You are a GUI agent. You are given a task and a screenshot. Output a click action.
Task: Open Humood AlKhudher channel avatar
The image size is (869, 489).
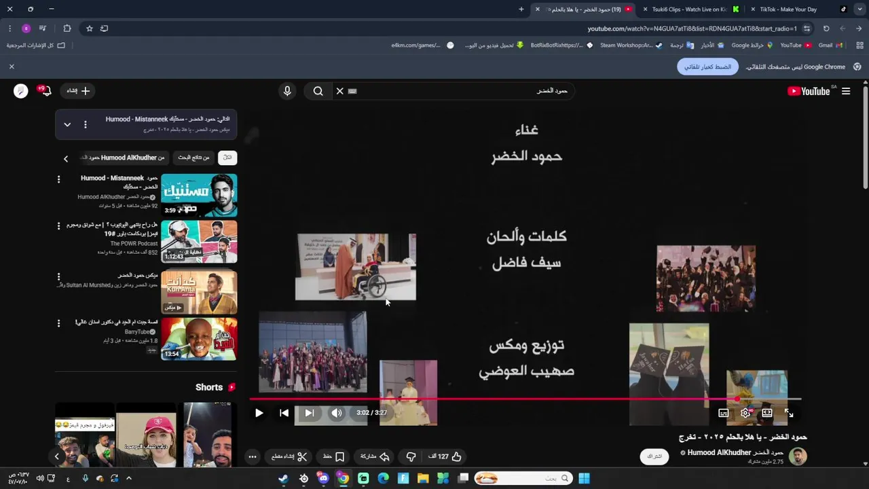(x=798, y=456)
